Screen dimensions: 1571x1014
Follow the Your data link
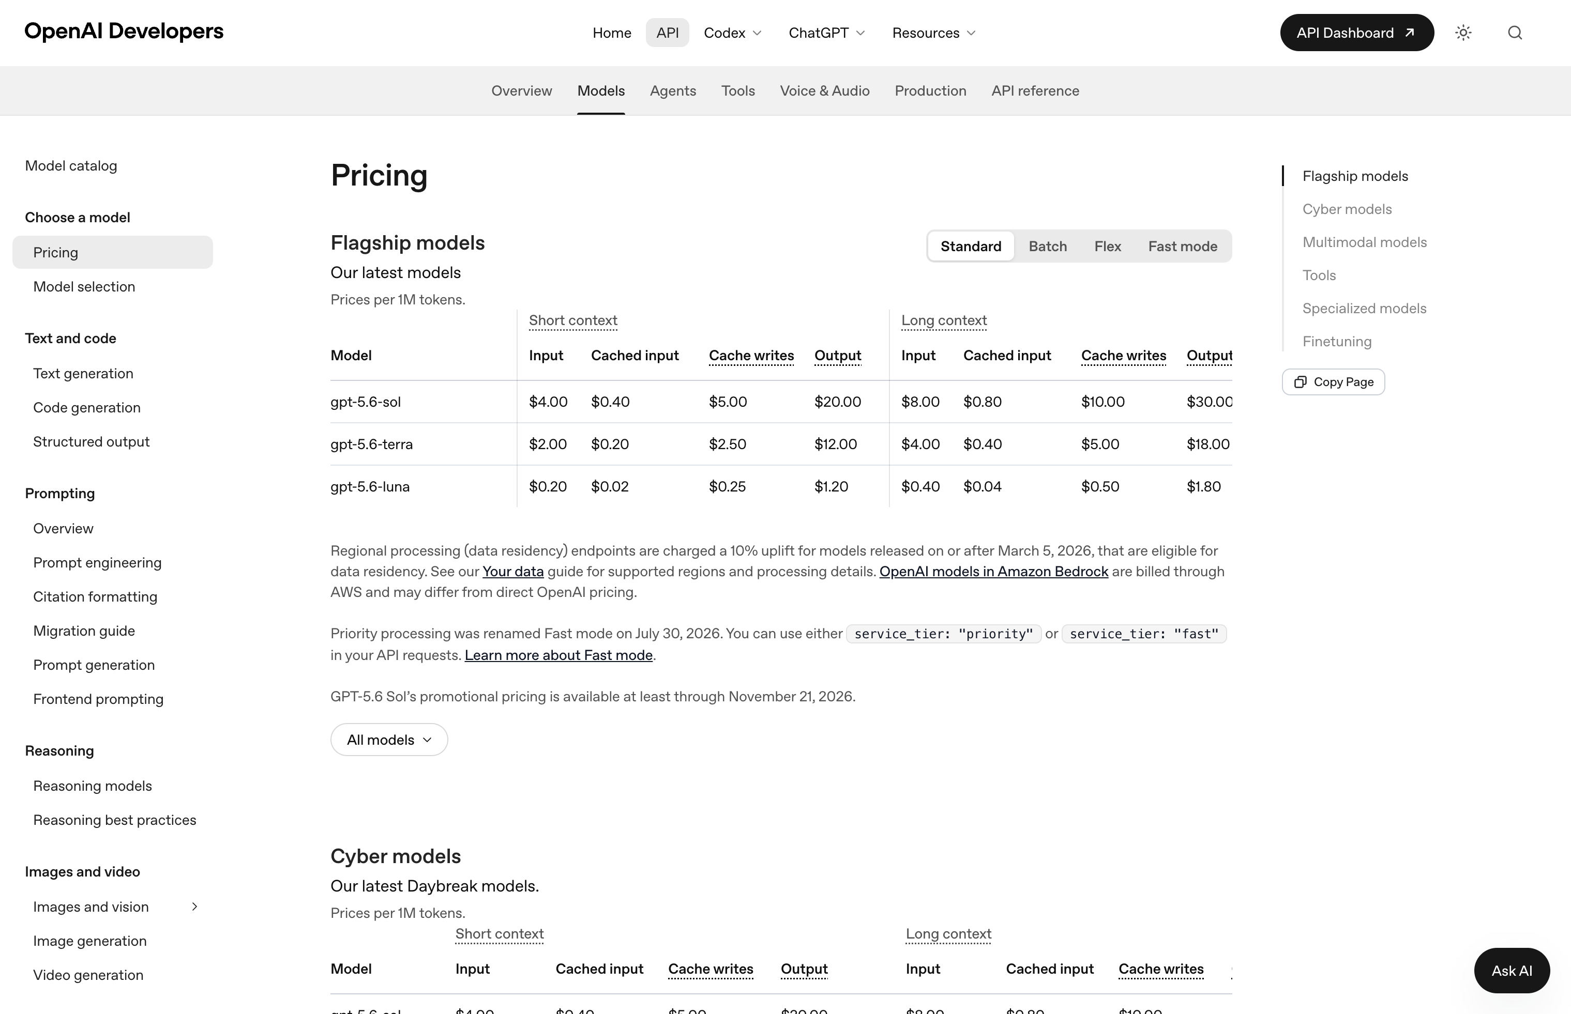coord(513,572)
